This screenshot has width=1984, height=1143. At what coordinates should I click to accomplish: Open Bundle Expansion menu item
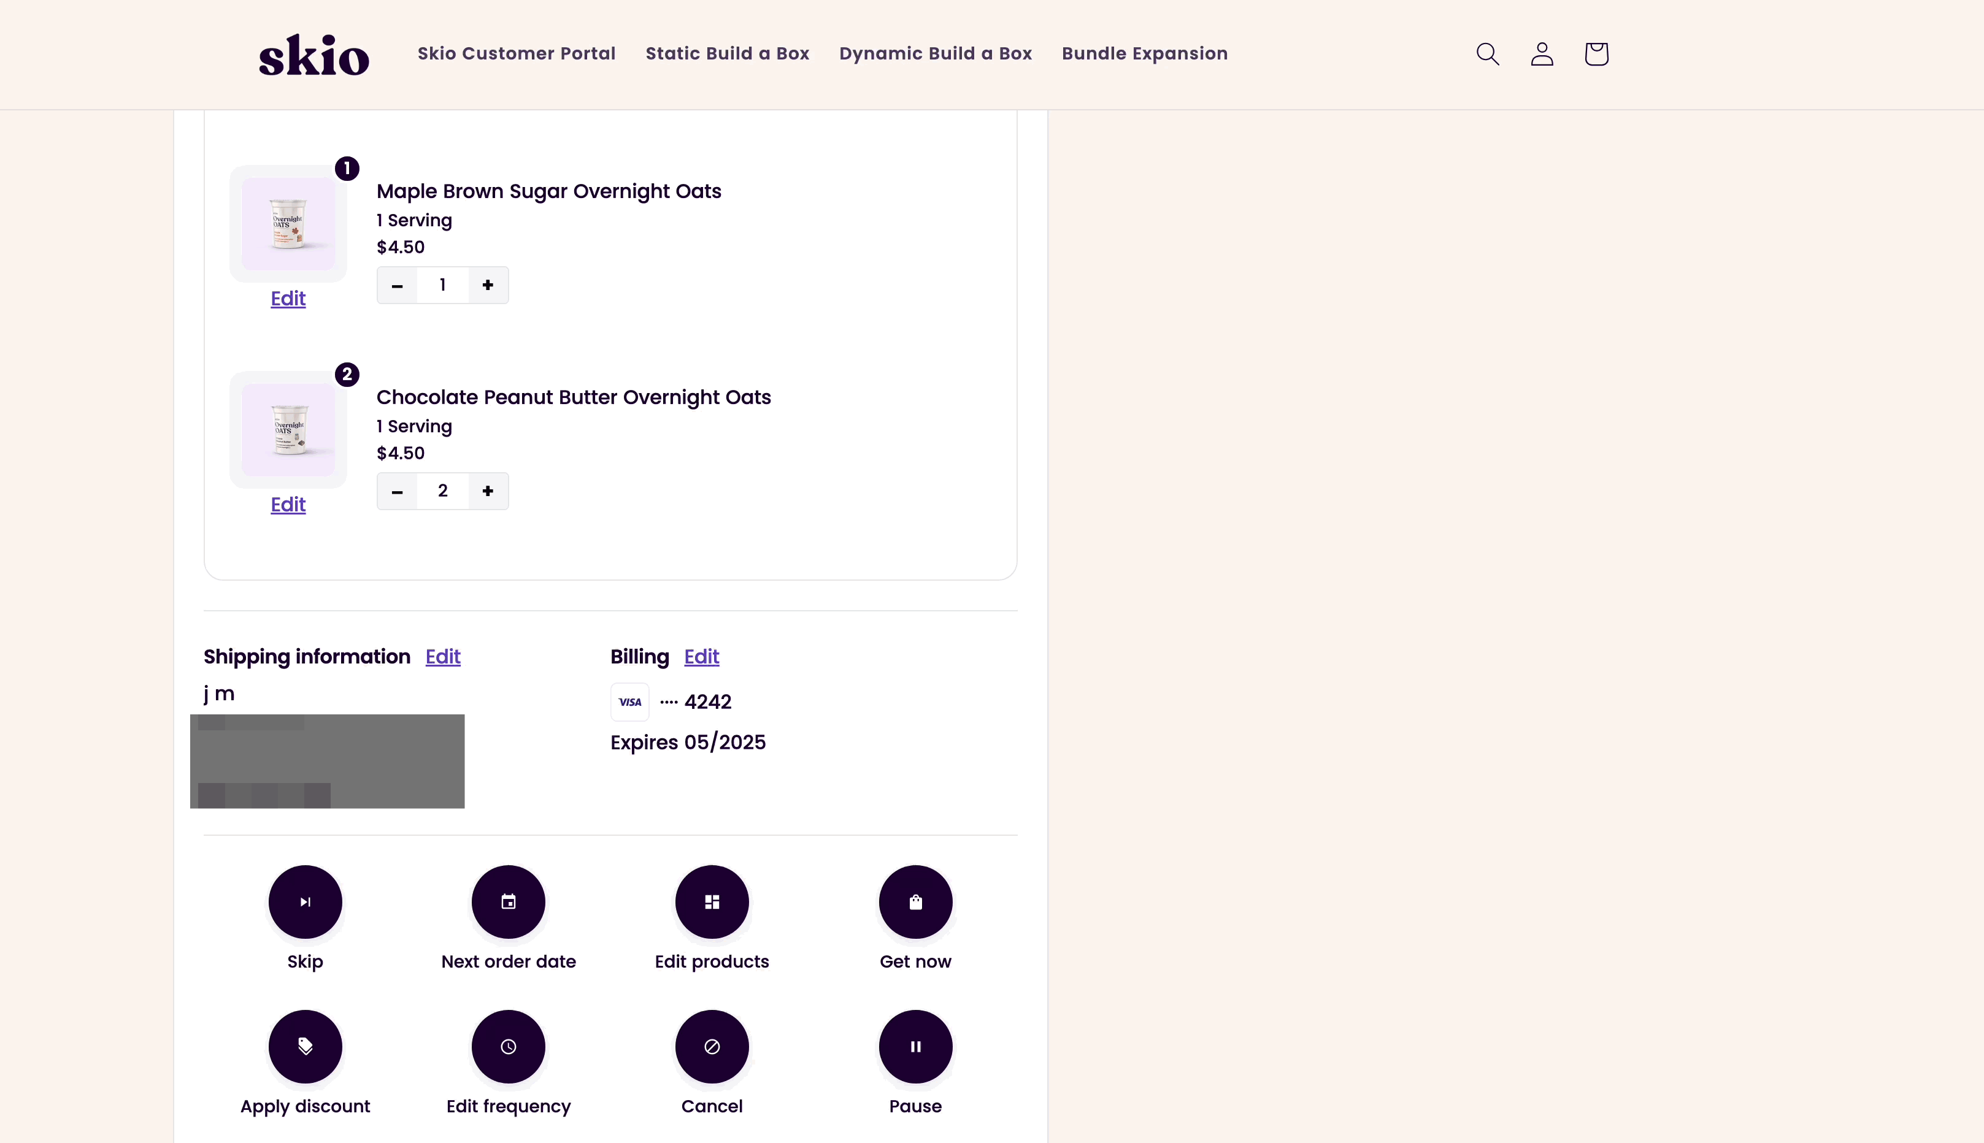point(1144,53)
